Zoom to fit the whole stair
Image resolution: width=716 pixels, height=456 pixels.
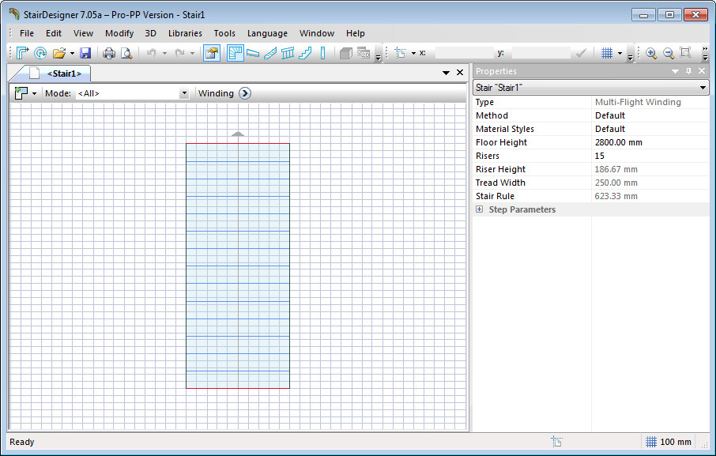(x=686, y=53)
